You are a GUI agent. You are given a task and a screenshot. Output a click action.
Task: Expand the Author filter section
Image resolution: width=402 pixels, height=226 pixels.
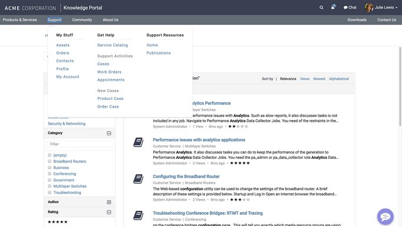pos(109,202)
